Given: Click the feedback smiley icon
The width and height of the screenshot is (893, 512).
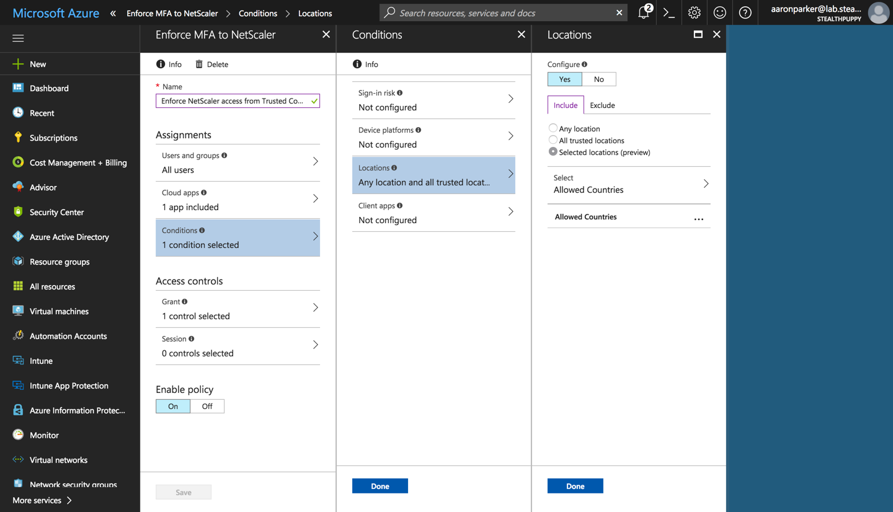Looking at the screenshot, I should (x=719, y=12).
